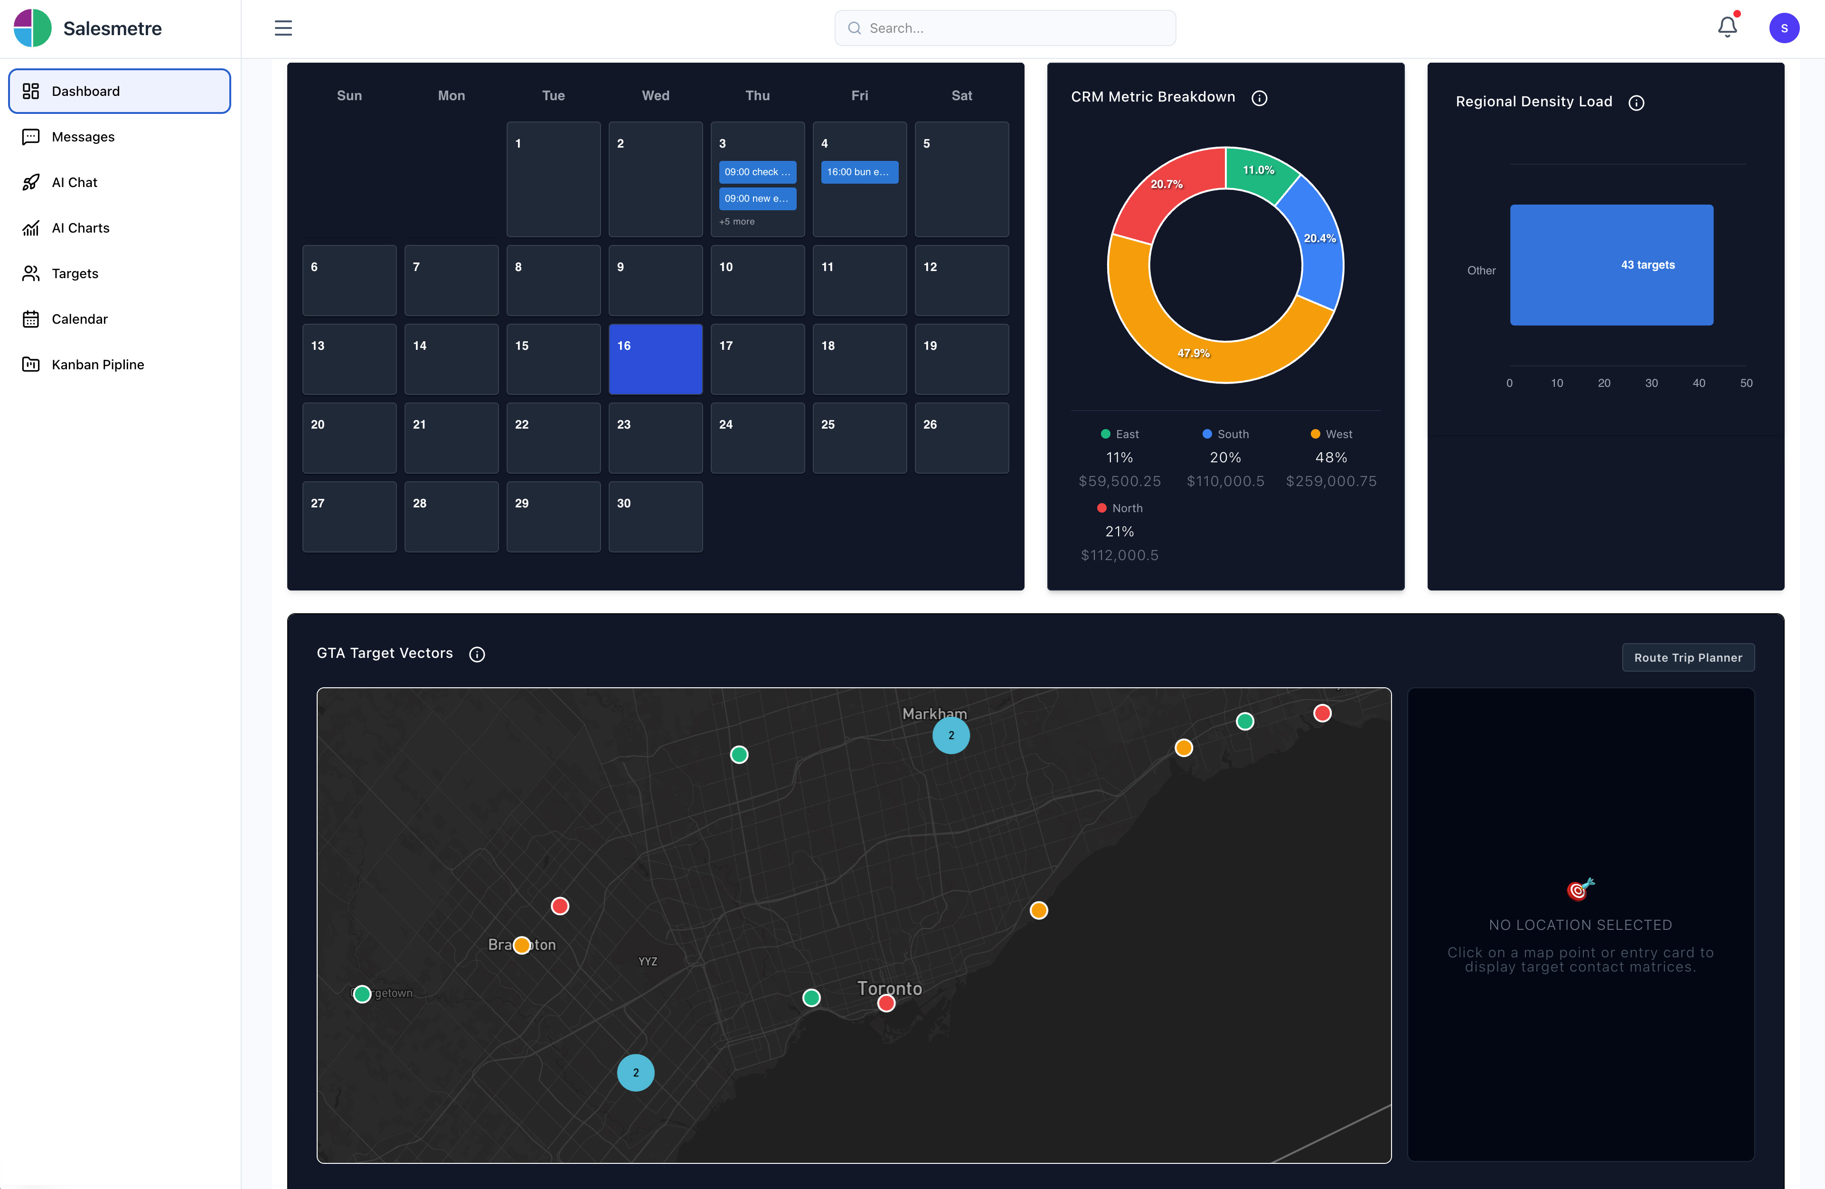The width and height of the screenshot is (1825, 1189).
Task: Click the Kanban Pipline folder icon
Action: 31,365
